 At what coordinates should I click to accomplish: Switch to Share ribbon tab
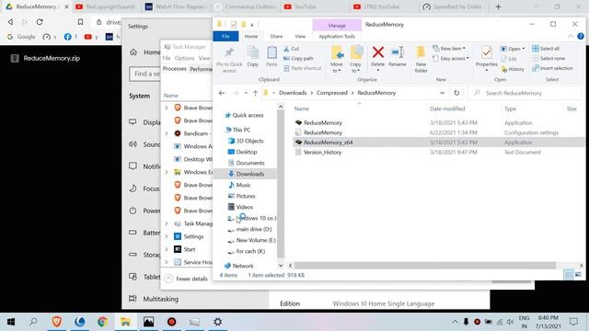(276, 37)
